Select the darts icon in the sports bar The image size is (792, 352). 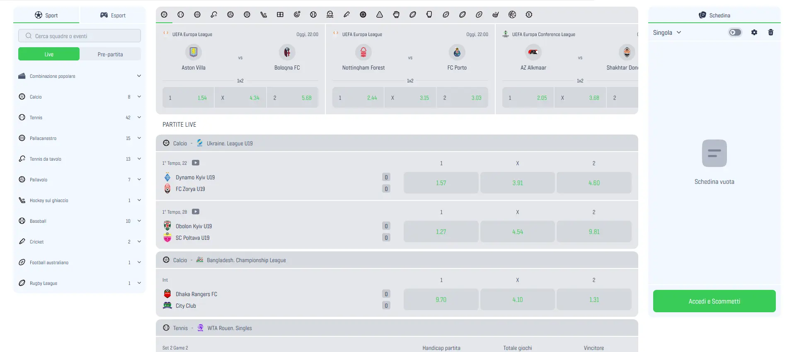[297, 14]
